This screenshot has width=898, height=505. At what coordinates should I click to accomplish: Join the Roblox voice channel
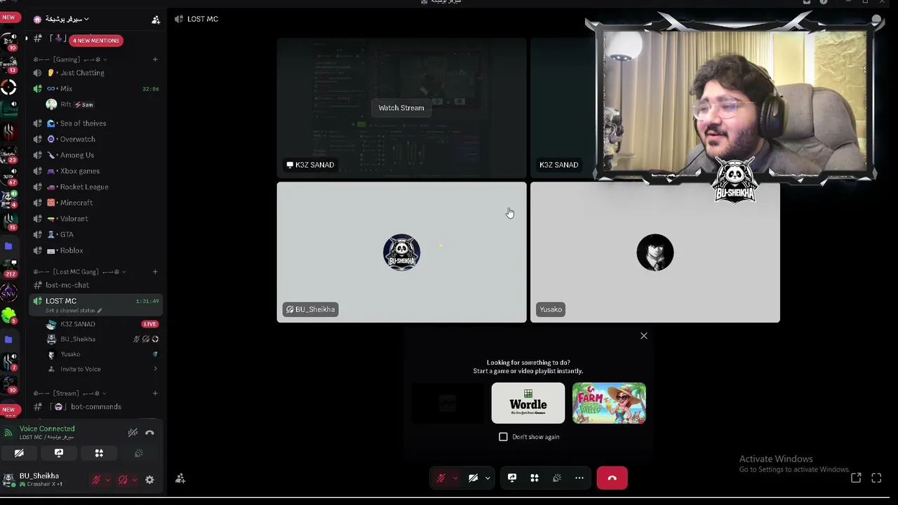(95, 250)
